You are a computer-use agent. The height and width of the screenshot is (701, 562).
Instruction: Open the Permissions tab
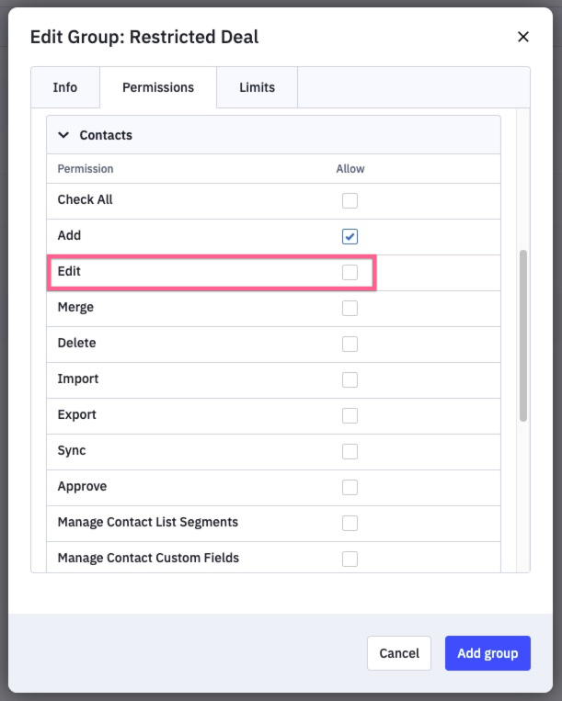pos(158,87)
